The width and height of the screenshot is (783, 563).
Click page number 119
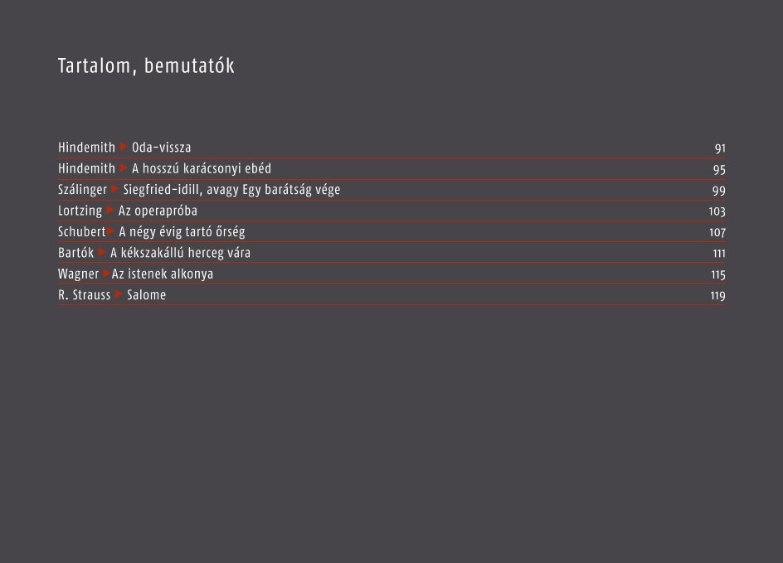(x=718, y=295)
